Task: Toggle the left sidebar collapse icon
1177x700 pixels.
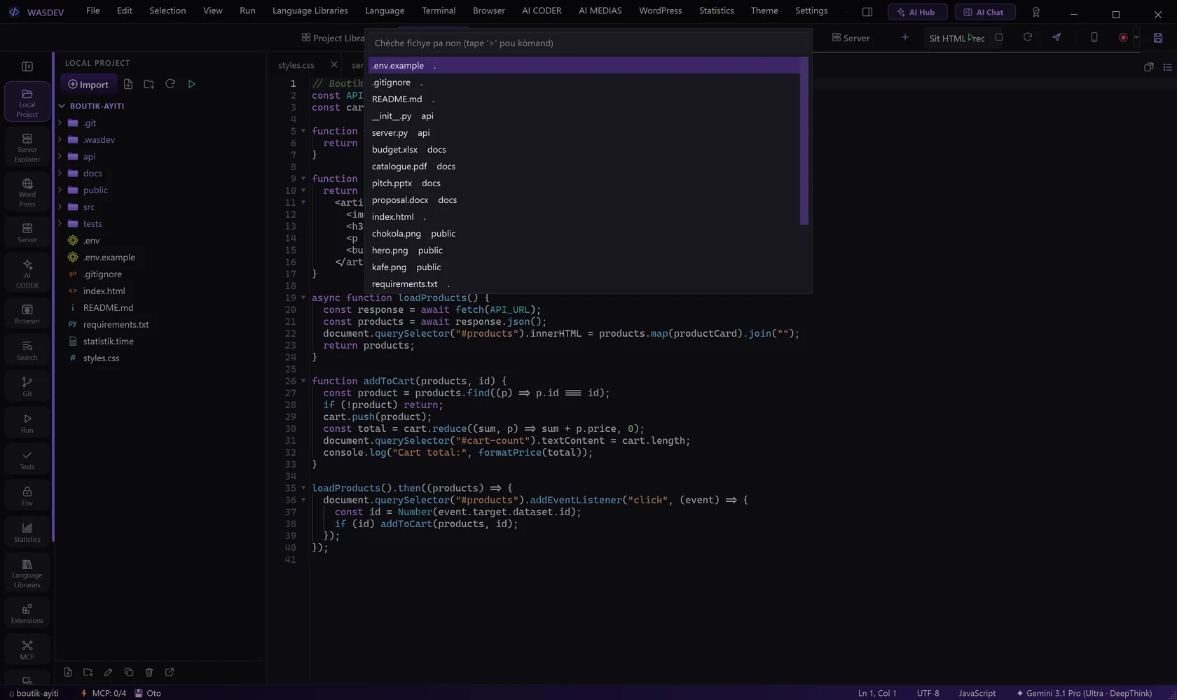Action: tap(27, 66)
